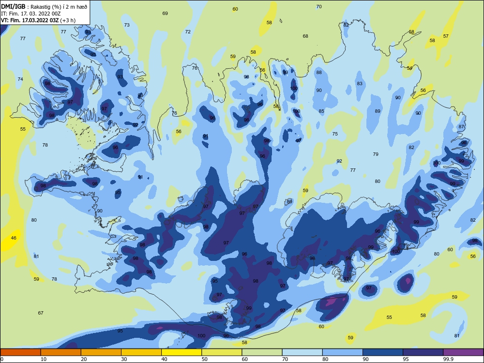
Task: Pick the 20–30 legend color band
Action: pyautogui.click(x=101, y=352)
